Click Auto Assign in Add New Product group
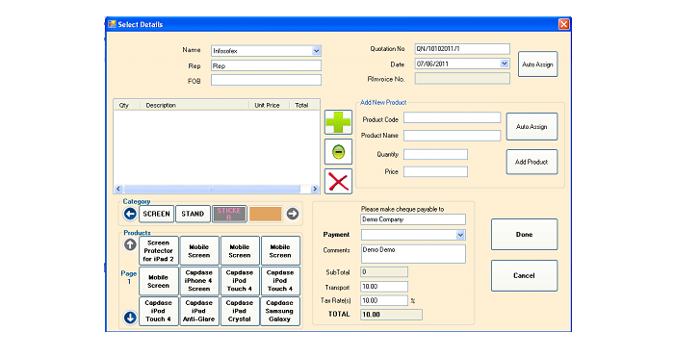Image resolution: width=674 pixels, height=357 pixels. (x=531, y=126)
